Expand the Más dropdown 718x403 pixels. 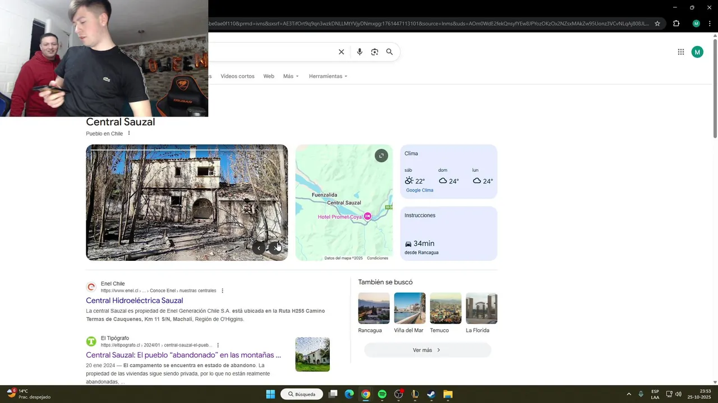[291, 76]
